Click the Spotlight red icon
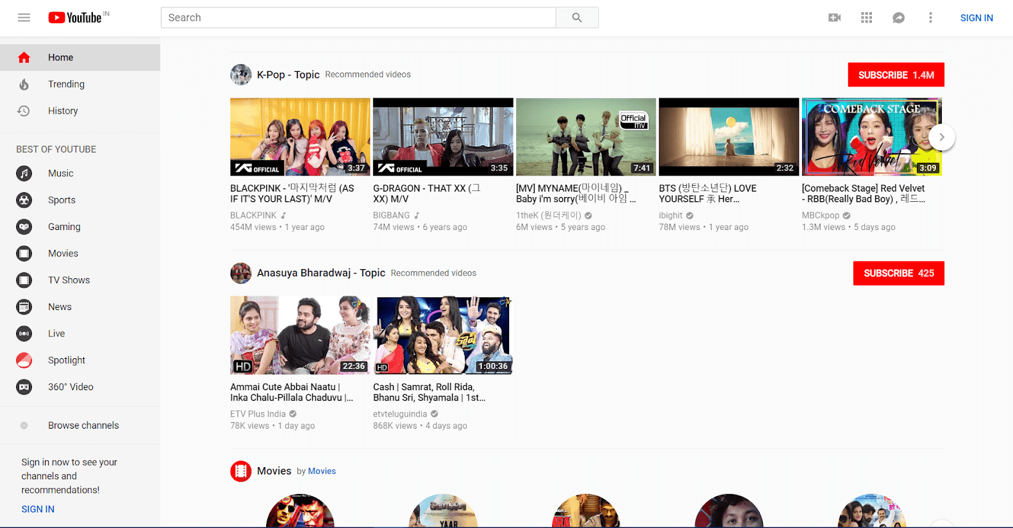1013x528 pixels. coord(24,360)
